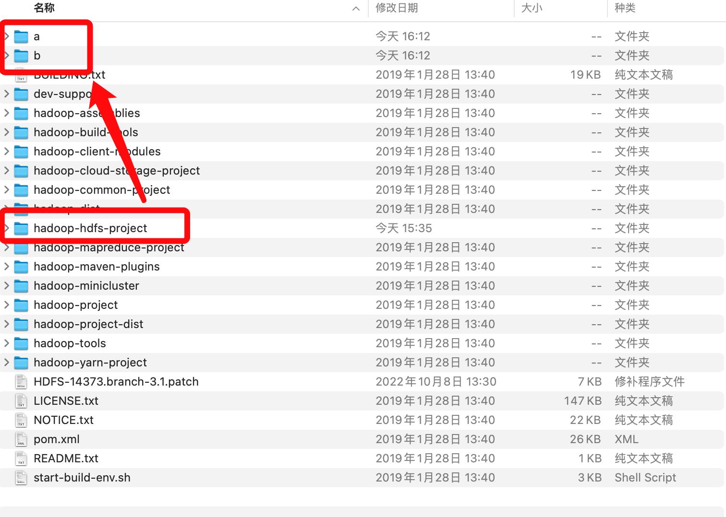Select the file name LICENSE.txt
726x517 pixels.
(66, 401)
